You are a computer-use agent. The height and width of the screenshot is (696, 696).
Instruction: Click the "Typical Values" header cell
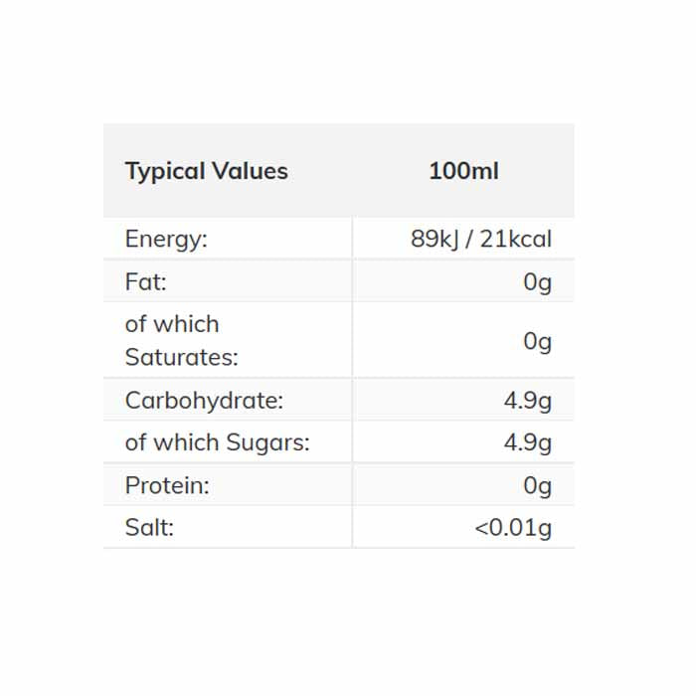click(206, 171)
